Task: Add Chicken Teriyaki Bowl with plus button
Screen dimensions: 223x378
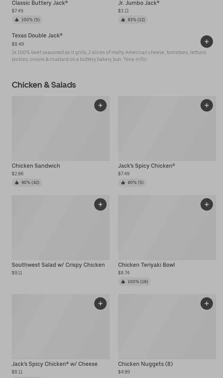Action: [x=206, y=204]
